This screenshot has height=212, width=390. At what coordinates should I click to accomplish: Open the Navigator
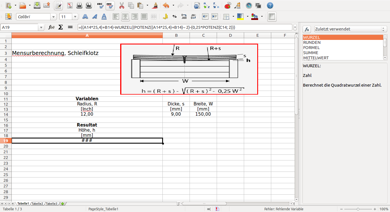(x=249, y=5)
